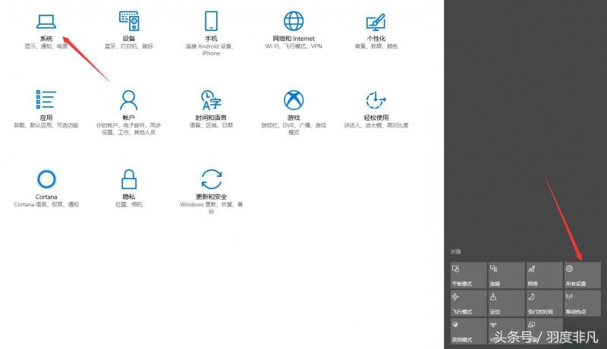The height and width of the screenshot is (349, 607).
Task: Toggle the 移动热点 (Mobile hotspot) tile
Action: coord(582,303)
